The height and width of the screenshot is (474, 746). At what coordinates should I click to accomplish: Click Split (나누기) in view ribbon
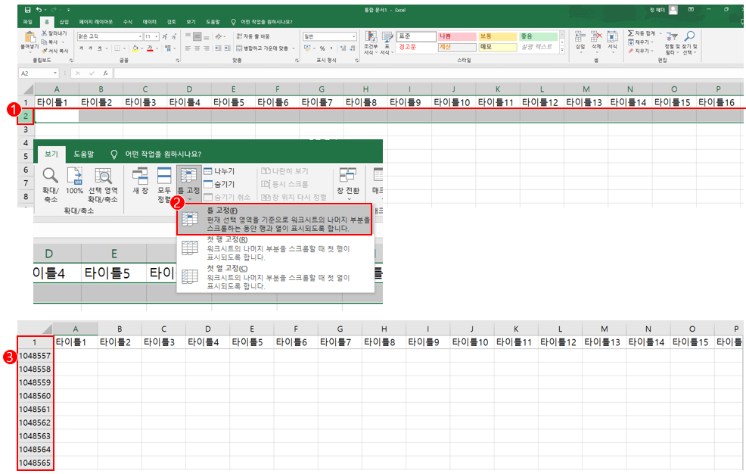pos(219,171)
